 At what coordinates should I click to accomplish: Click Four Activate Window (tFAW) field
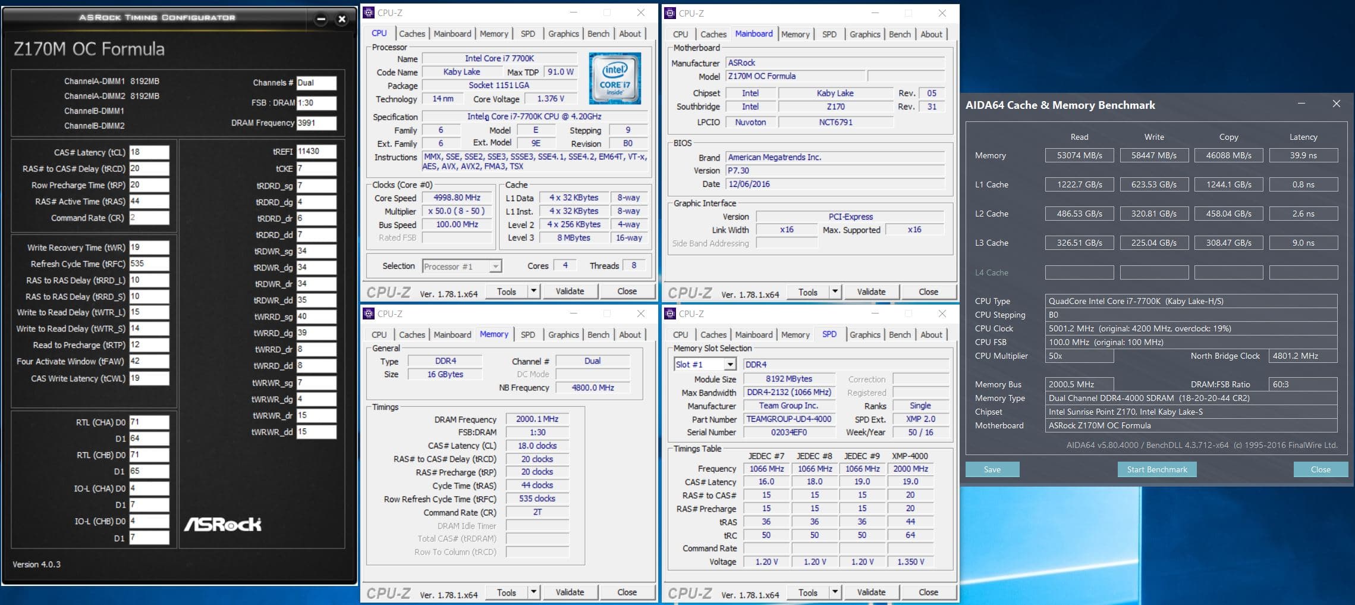(x=149, y=361)
